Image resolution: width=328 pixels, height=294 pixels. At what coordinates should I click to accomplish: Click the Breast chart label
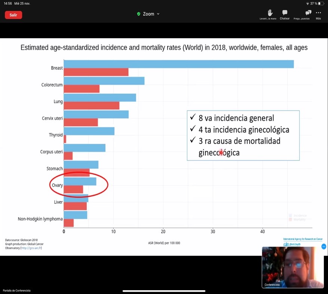tap(57, 68)
